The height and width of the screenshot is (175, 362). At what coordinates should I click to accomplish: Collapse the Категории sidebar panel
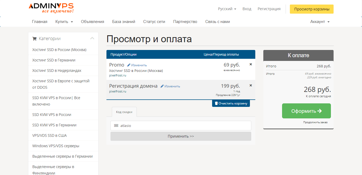(x=92, y=38)
